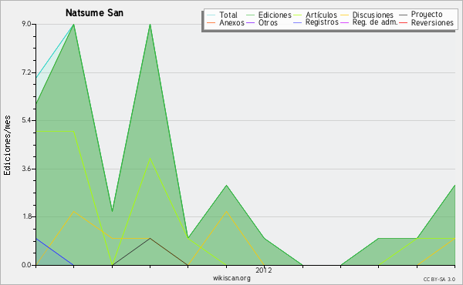
Task: Select the Artículos legend entry
Action: (321, 15)
